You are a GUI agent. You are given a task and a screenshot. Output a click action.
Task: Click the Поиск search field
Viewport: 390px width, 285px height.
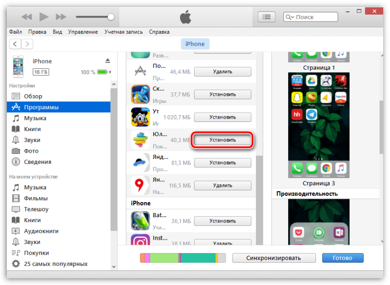click(x=311, y=17)
